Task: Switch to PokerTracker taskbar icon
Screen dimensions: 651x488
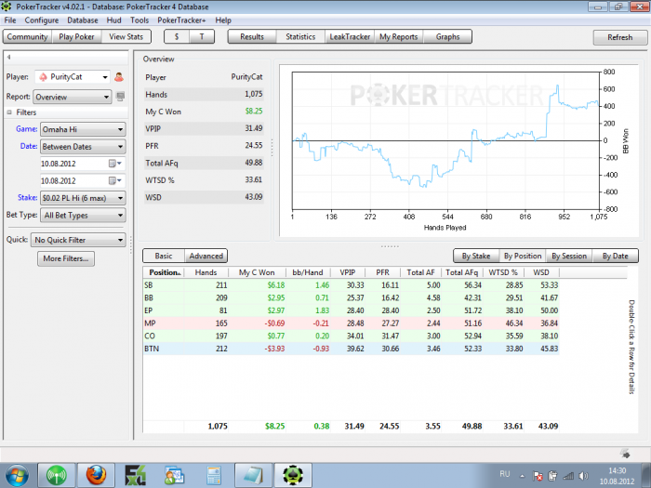Action: tap(293, 476)
